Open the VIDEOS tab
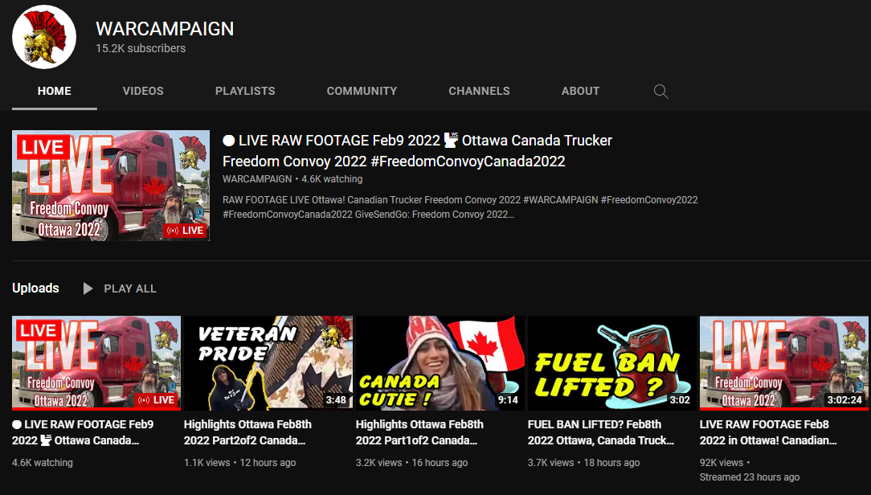The height and width of the screenshot is (495, 871). click(x=143, y=91)
